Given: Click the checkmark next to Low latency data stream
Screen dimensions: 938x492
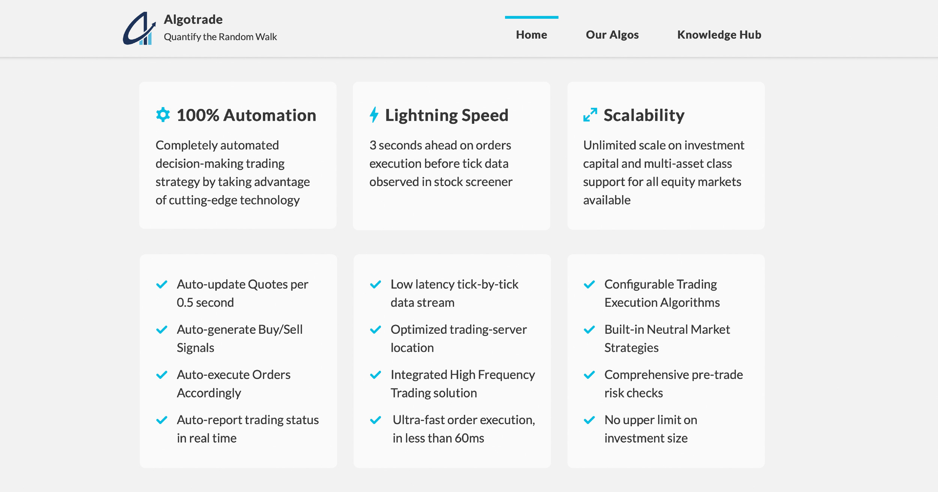Looking at the screenshot, I should [x=375, y=285].
